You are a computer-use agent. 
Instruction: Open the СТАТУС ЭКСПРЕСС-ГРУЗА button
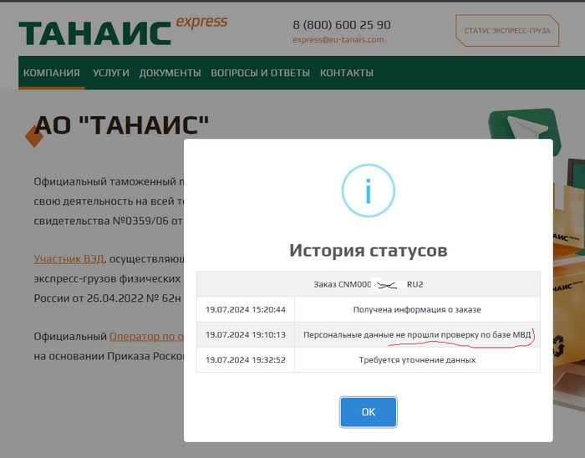coord(507,31)
